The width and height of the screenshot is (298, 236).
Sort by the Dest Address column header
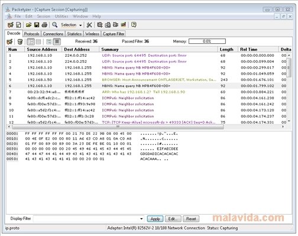pyautogui.click(x=80, y=49)
